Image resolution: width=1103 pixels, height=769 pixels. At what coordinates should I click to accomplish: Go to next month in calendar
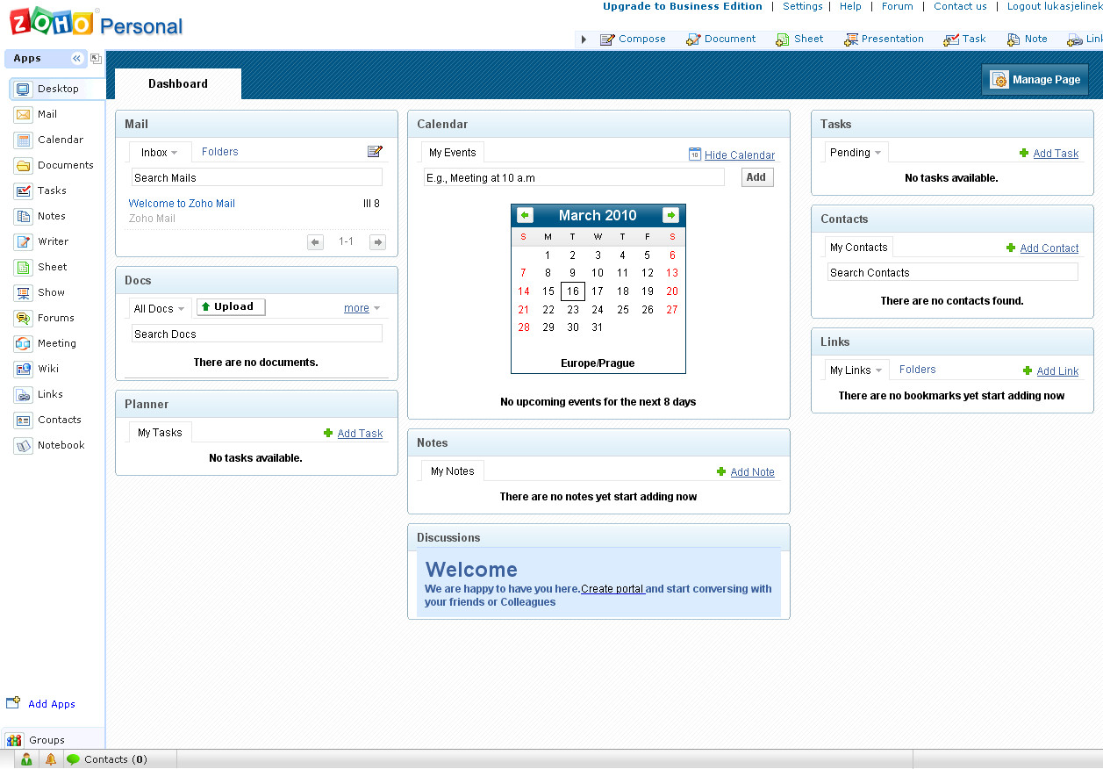click(670, 215)
